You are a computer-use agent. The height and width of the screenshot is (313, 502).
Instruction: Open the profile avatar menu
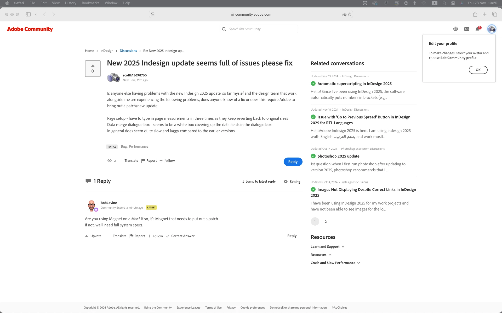(492, 29)
